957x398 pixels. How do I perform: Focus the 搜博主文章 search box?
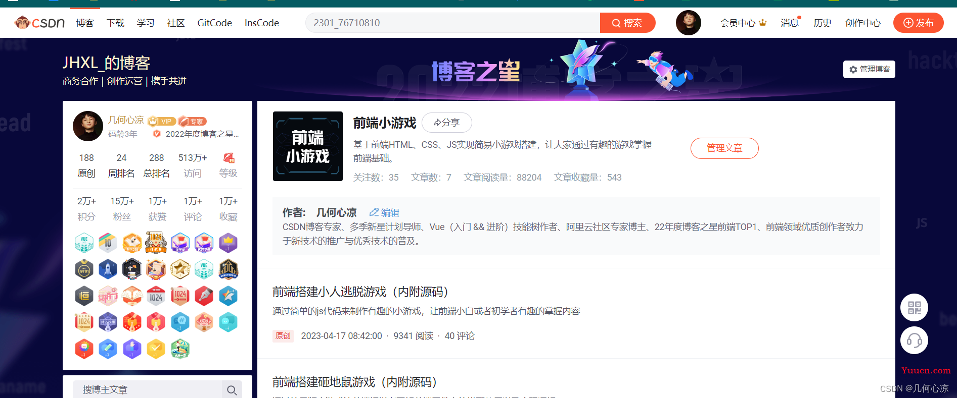click(147, 389)
